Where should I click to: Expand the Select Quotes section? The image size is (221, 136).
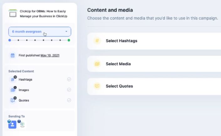coord(154,86)
